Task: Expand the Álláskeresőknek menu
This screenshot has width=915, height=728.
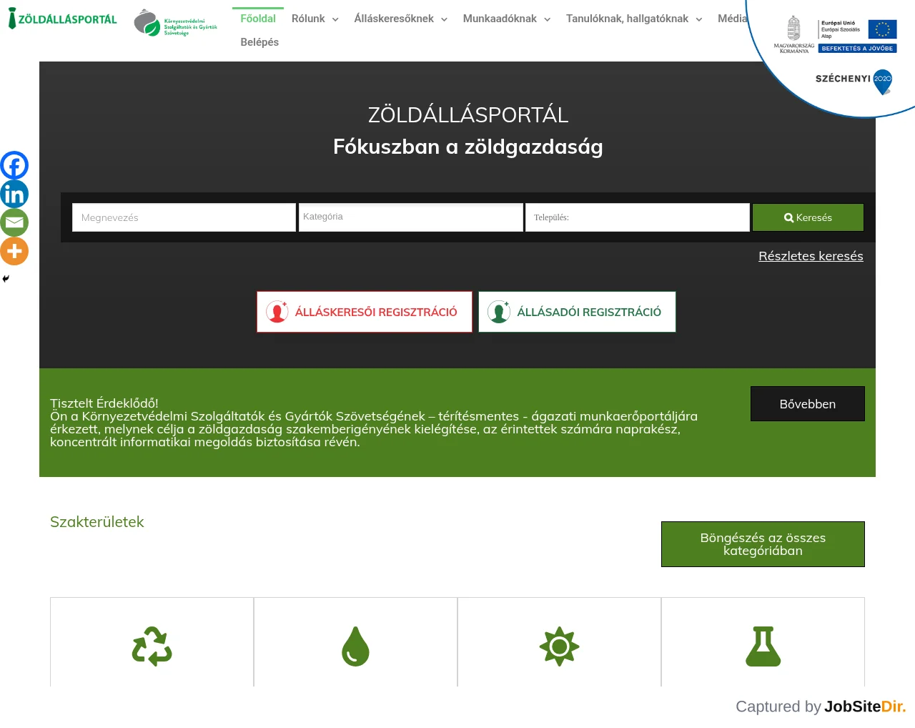Action: point(401,19)
